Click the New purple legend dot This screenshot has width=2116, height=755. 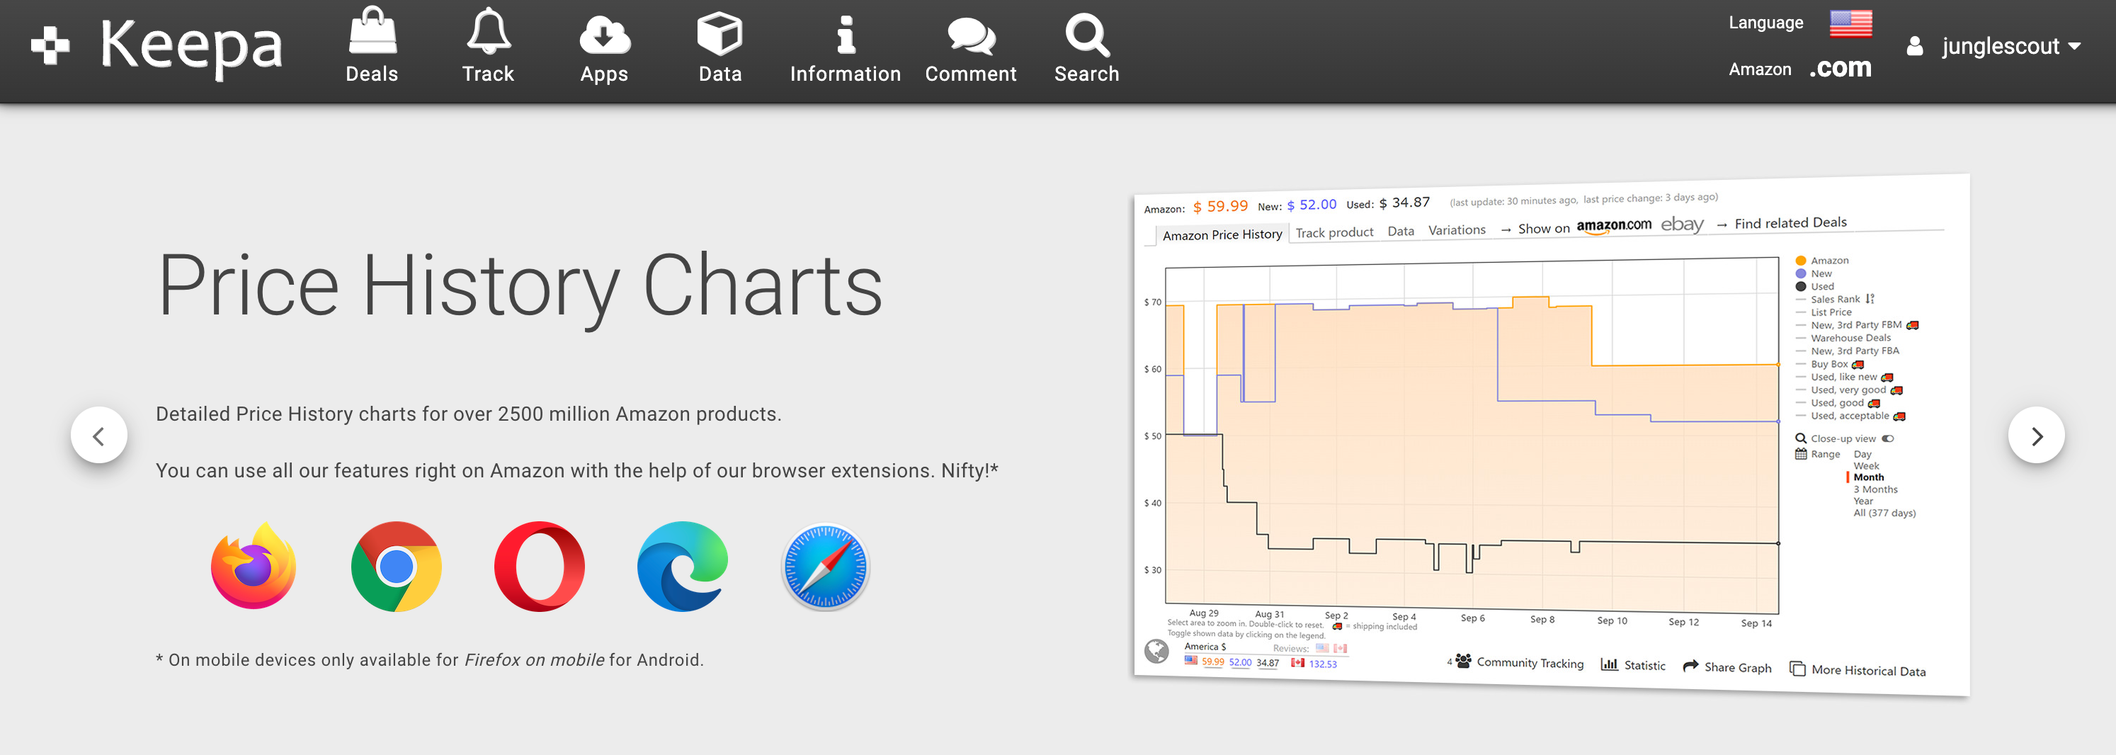[1801, 273]
